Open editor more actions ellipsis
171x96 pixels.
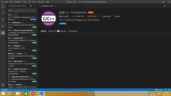point(169,6)
